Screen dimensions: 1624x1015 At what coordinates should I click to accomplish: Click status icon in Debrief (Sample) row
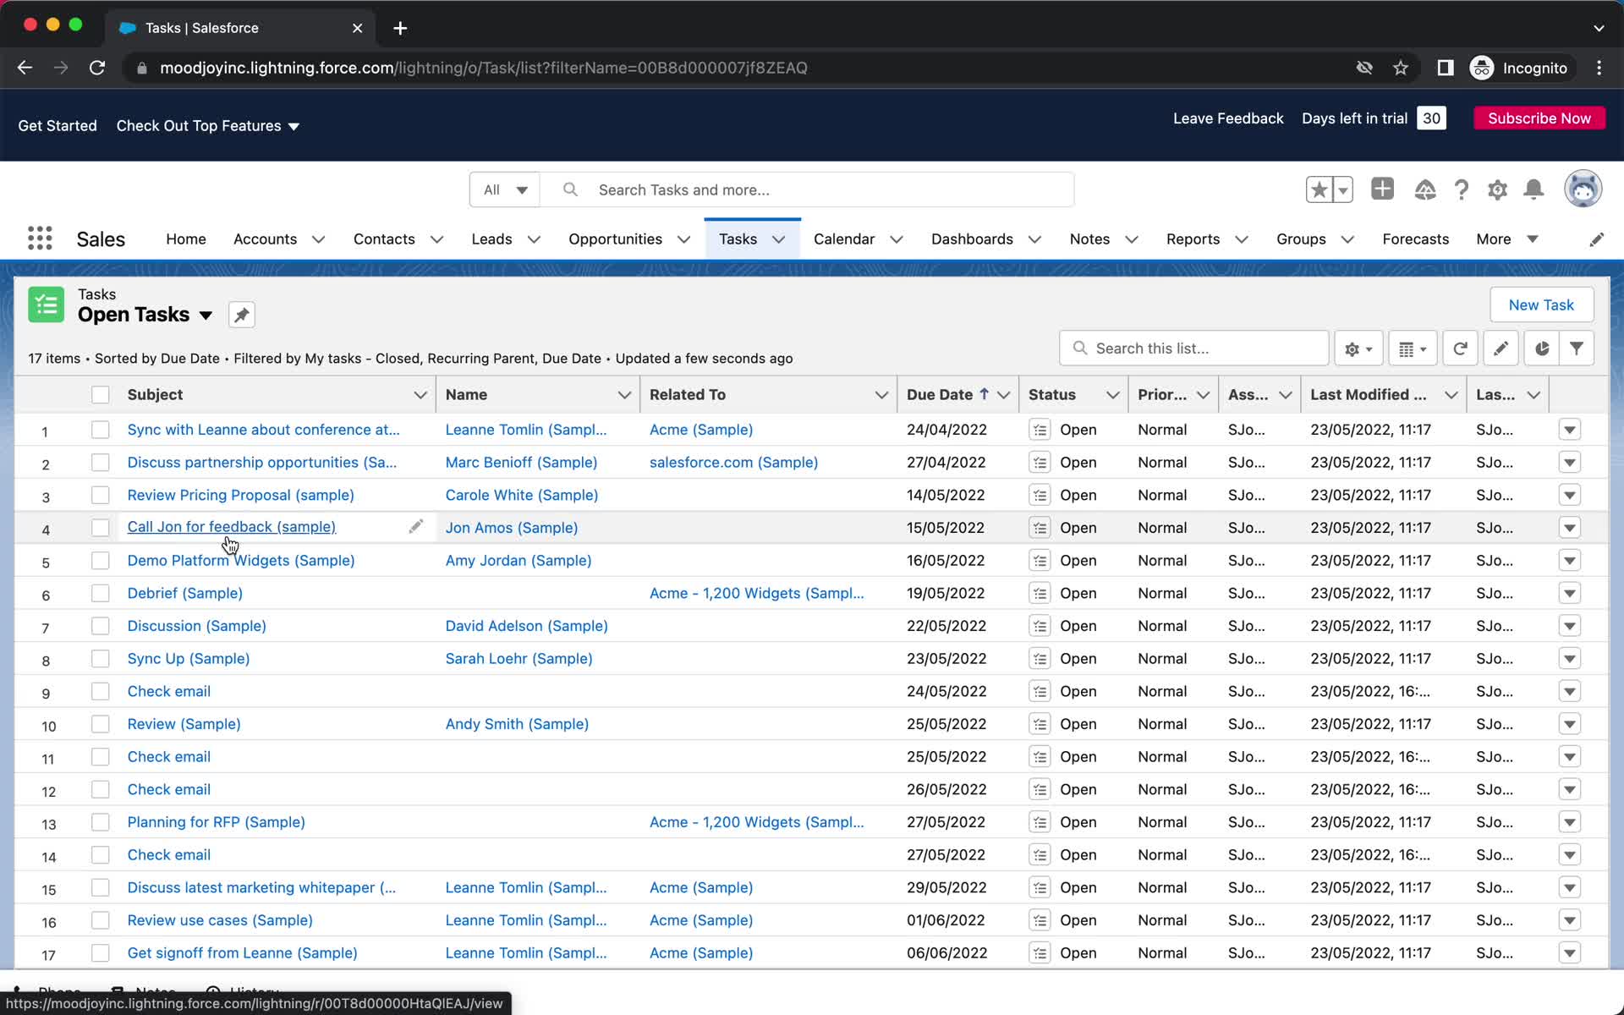click(1040, 593)
